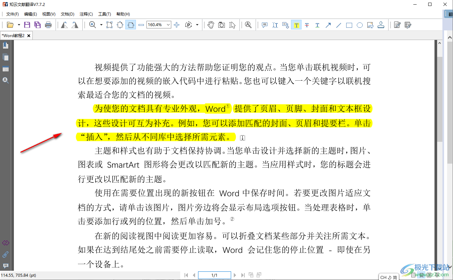453x280 pixels.
Task: Open the comments list panel
Action: pyautogui.click(x=5, y=266)
